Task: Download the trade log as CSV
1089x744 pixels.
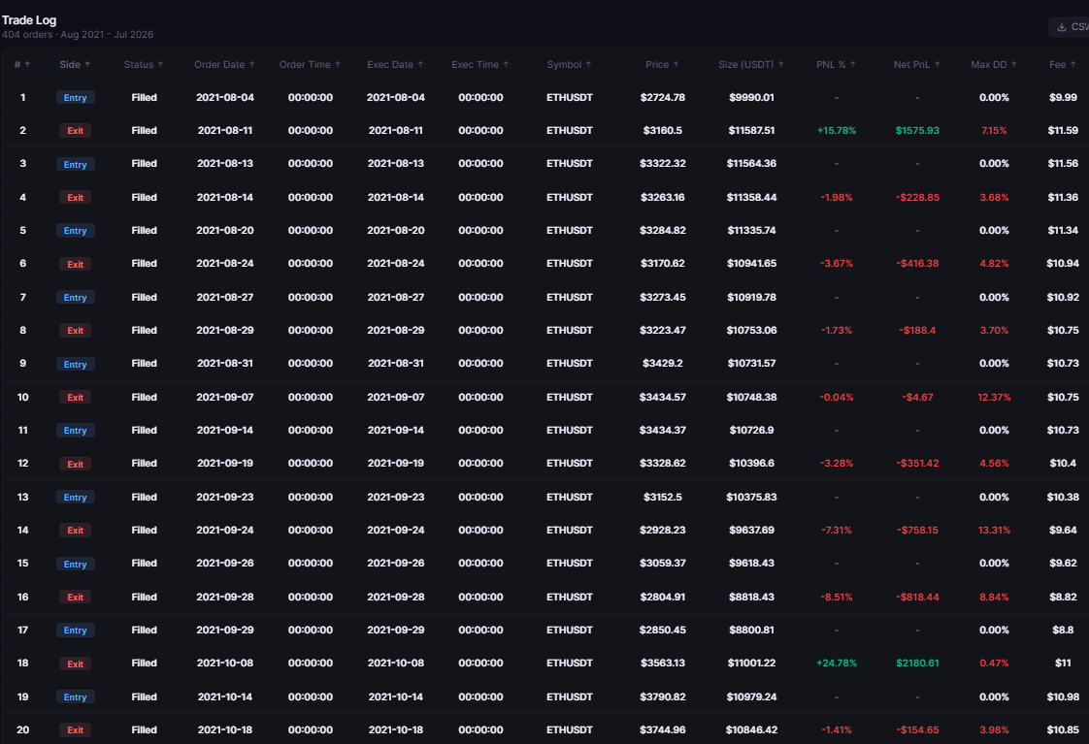Action: 1071,27
